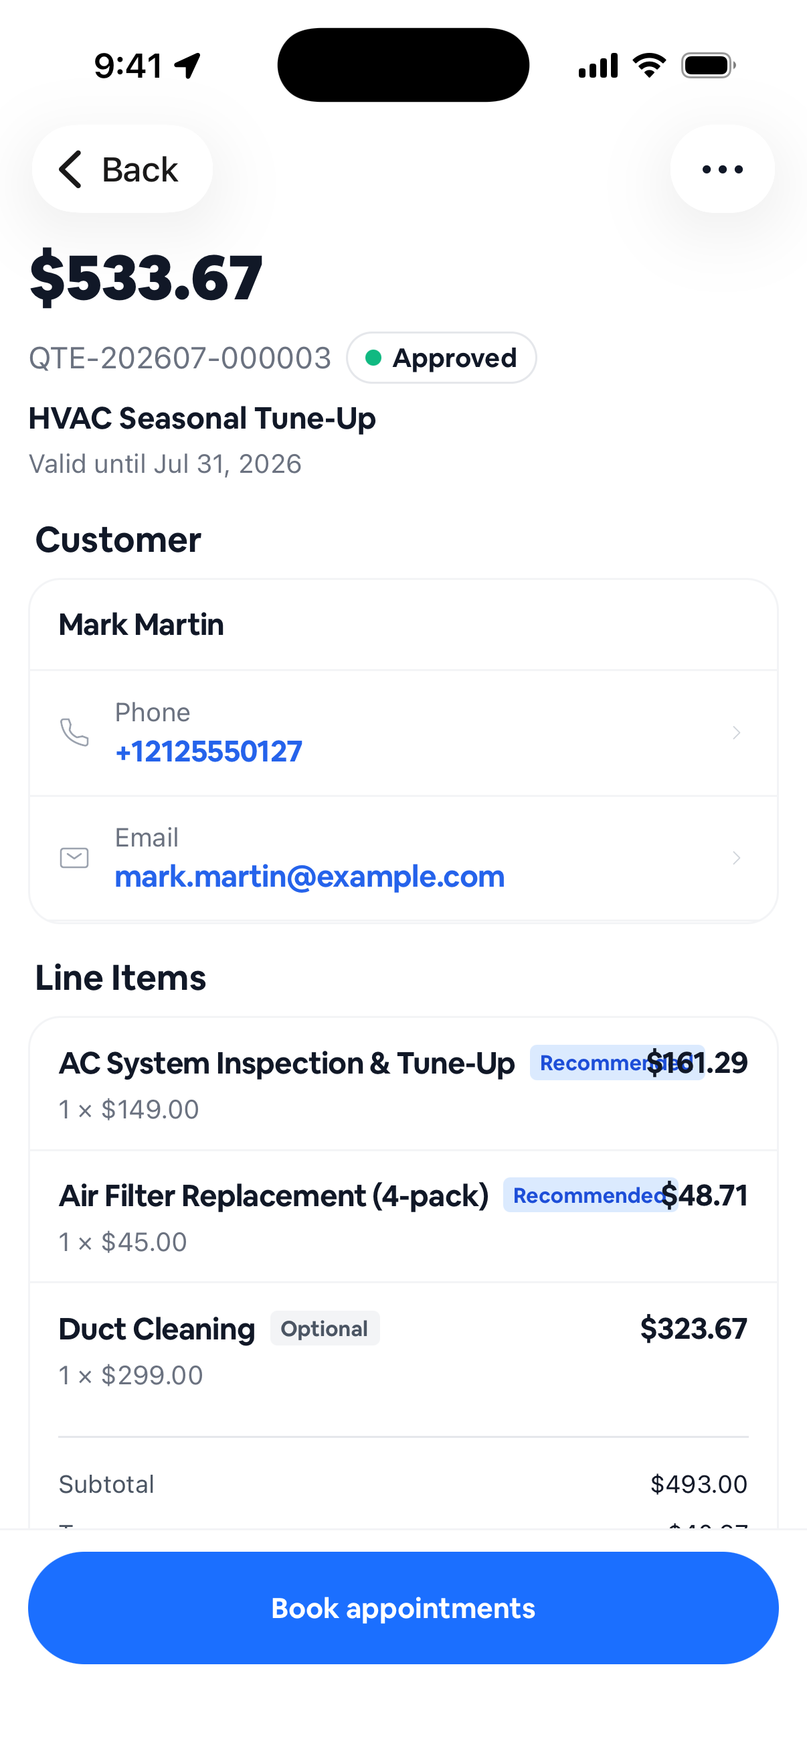Select customer name Mark Martin

coord(141,624)
